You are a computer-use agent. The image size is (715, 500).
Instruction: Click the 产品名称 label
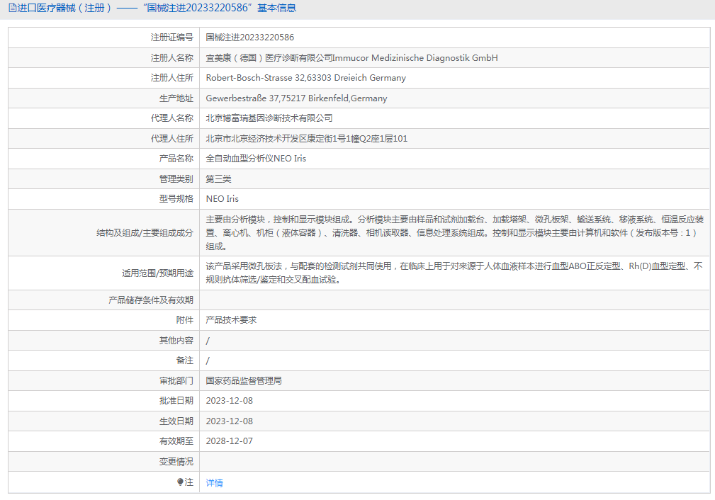[176, 159]
